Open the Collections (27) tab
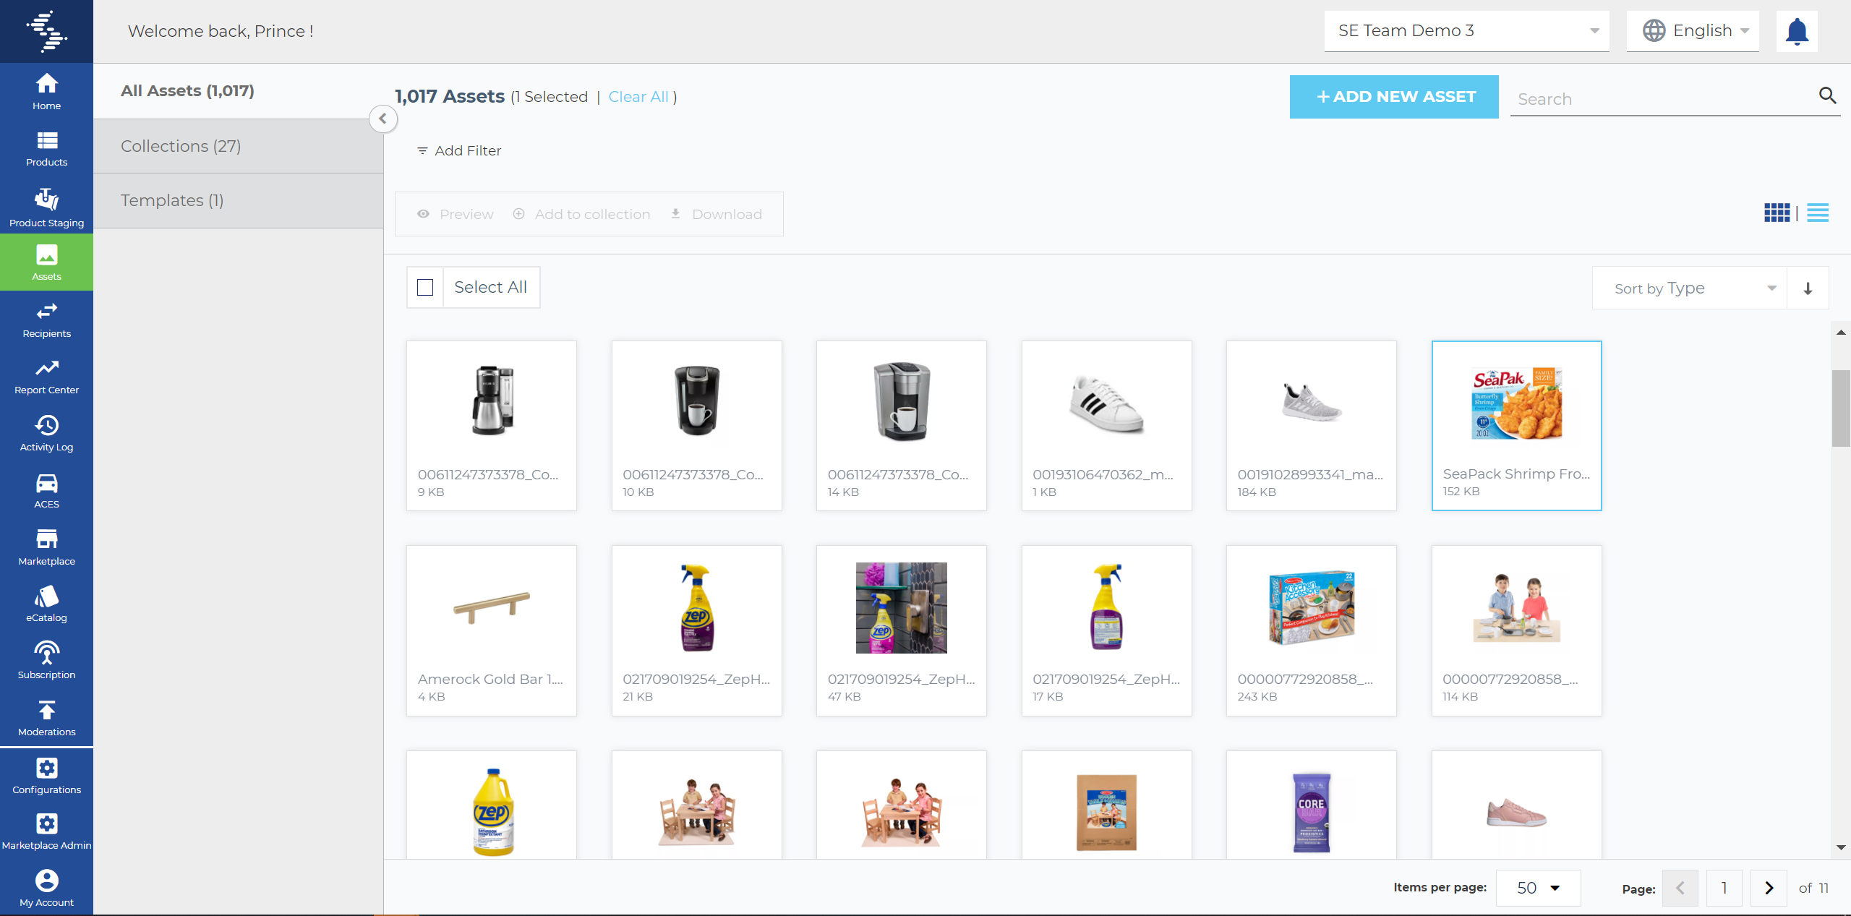The width and height of the screenshot is (1851, 916). pos(181,146)
